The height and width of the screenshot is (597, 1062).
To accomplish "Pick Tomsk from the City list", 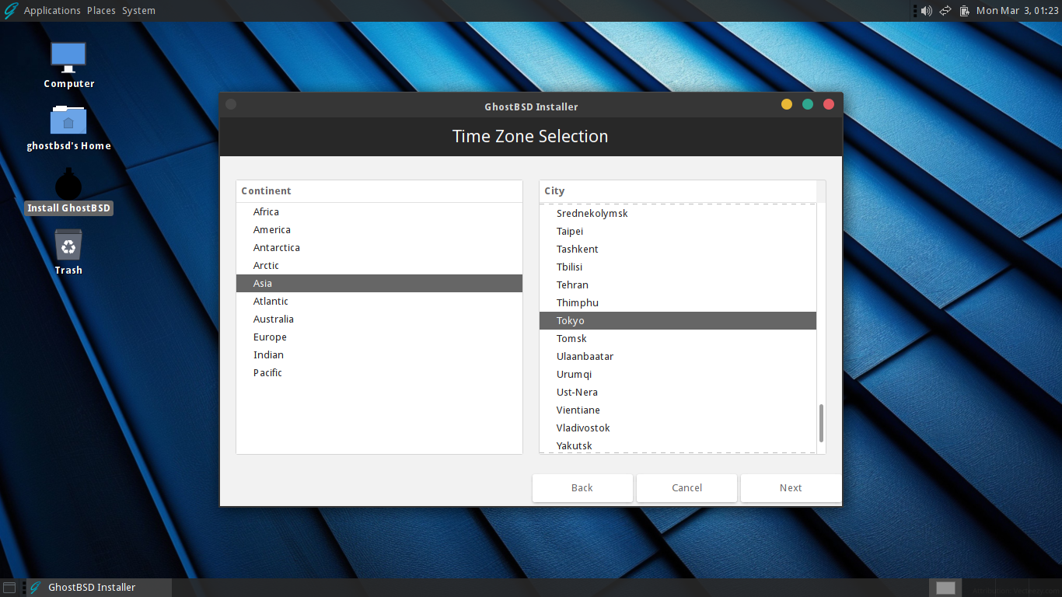I will pyautogui.click(x=678, y=339).
